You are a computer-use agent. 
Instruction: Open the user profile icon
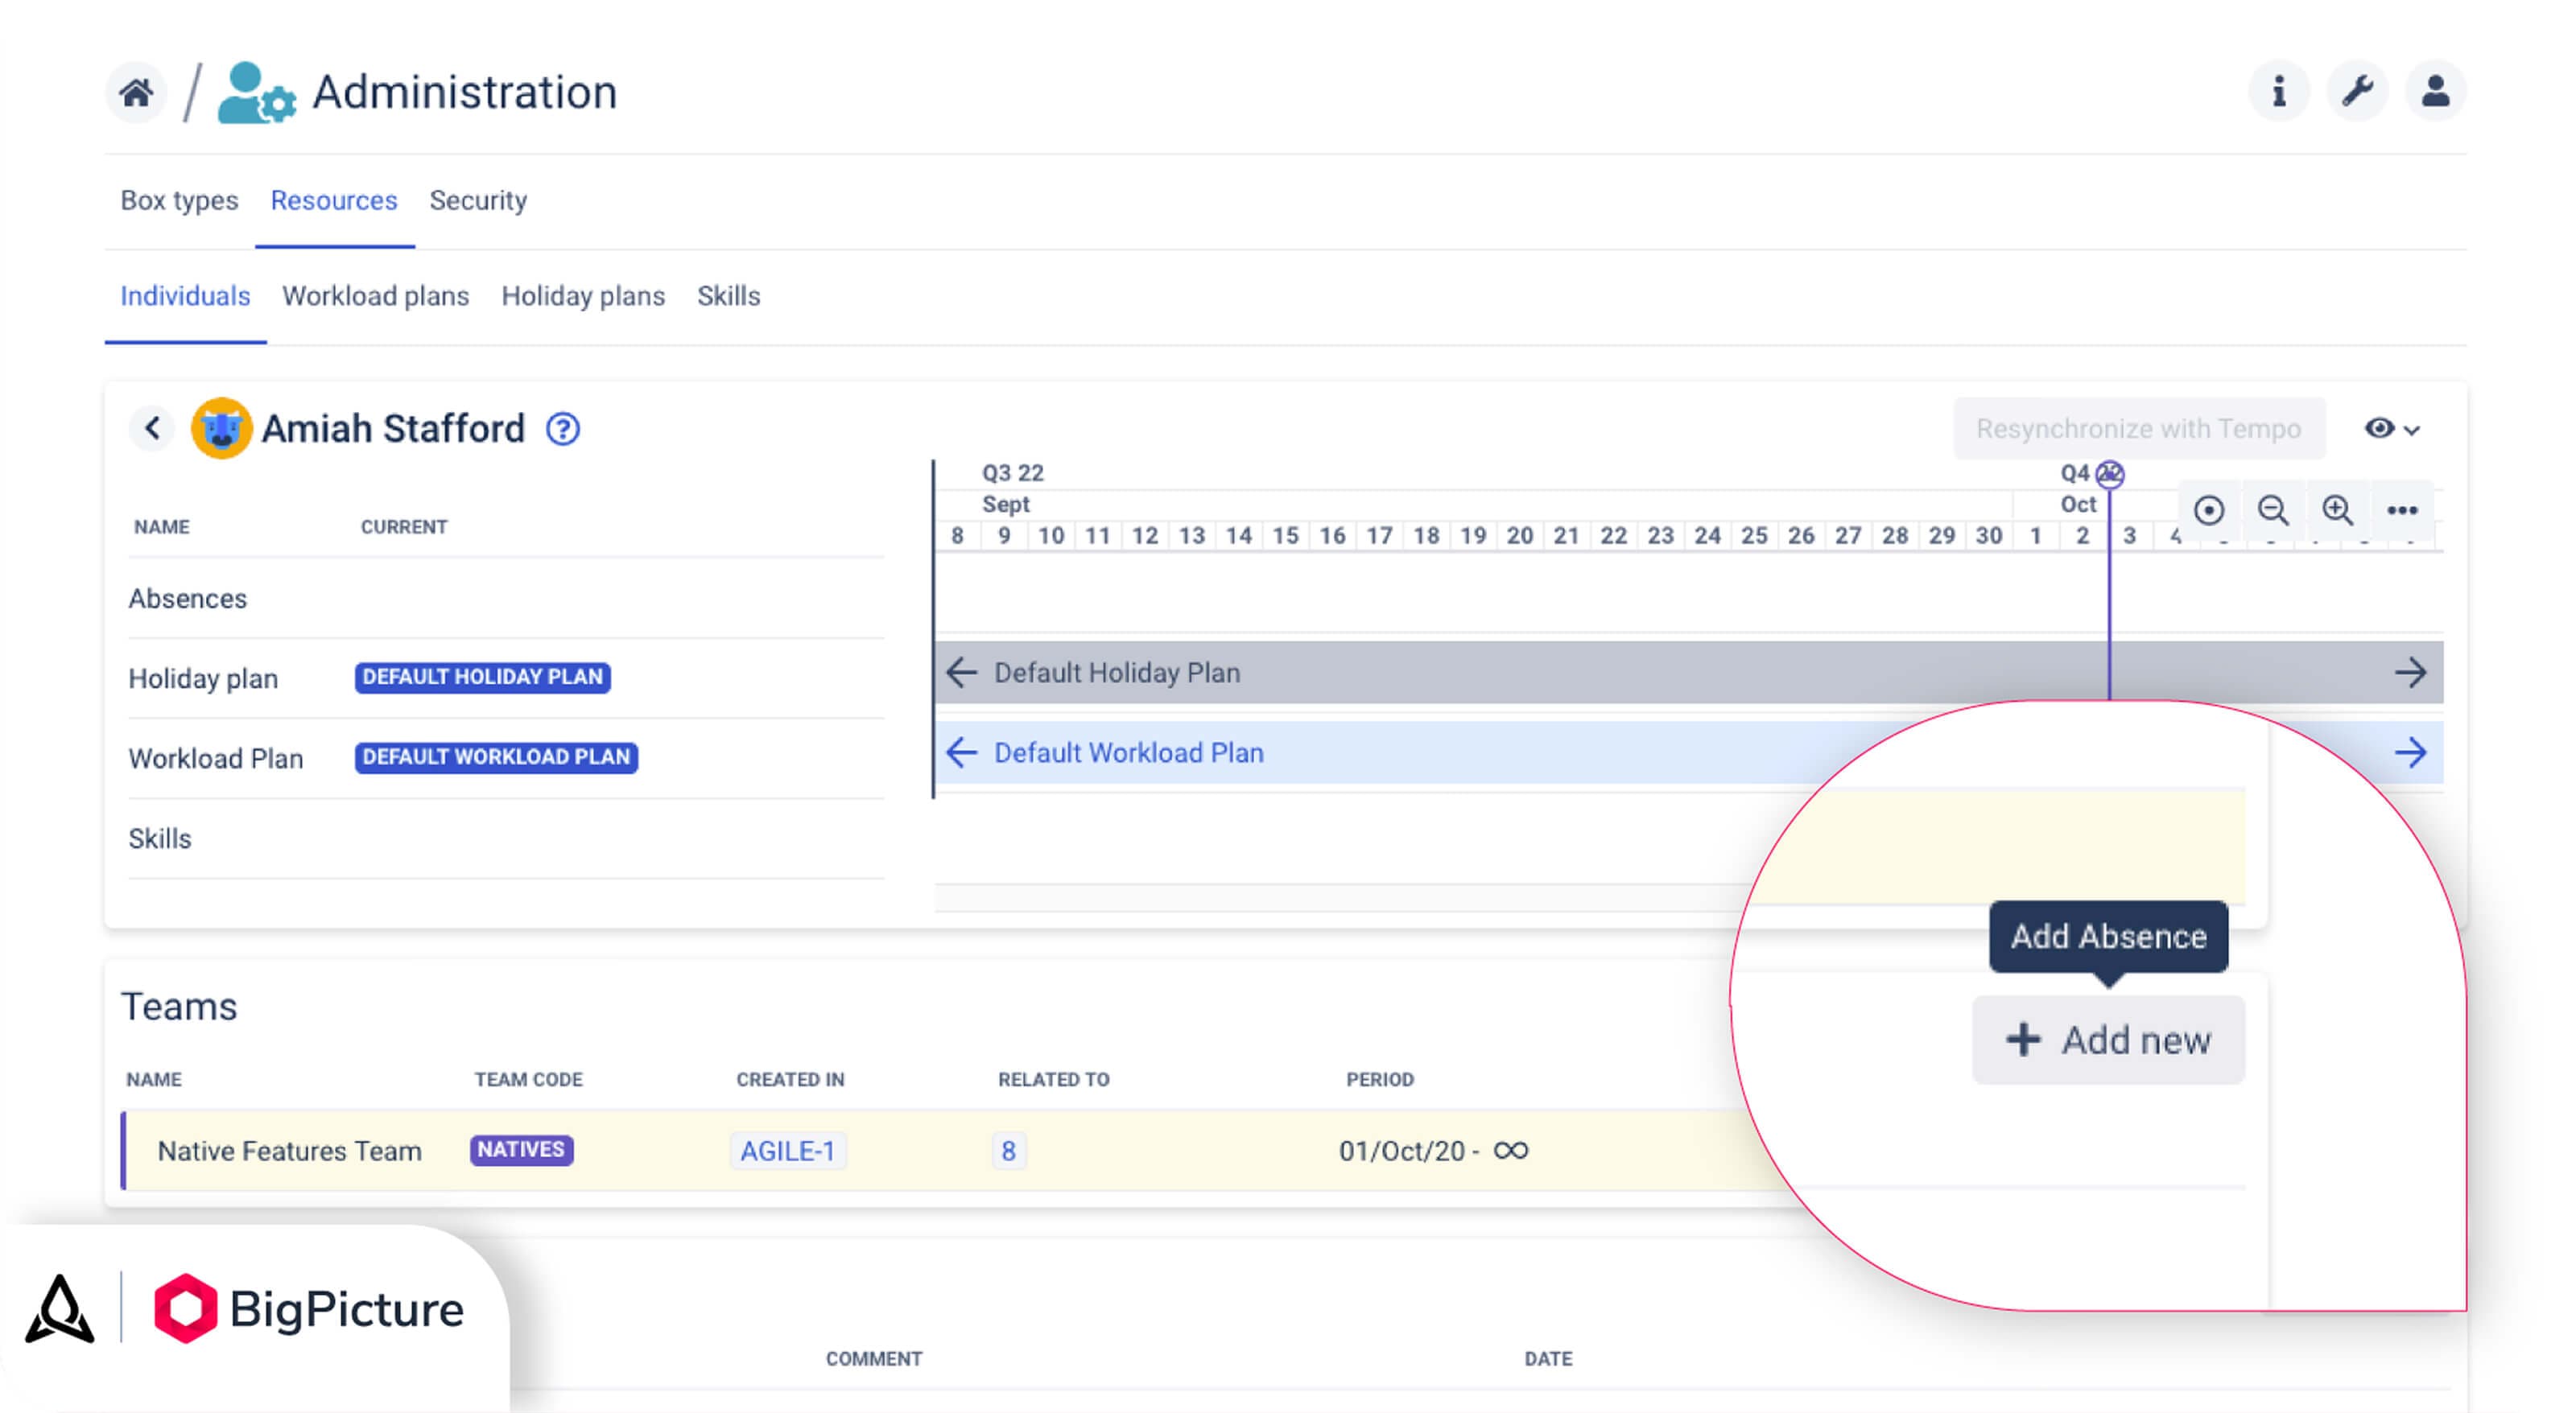(x=2435, y=91)
